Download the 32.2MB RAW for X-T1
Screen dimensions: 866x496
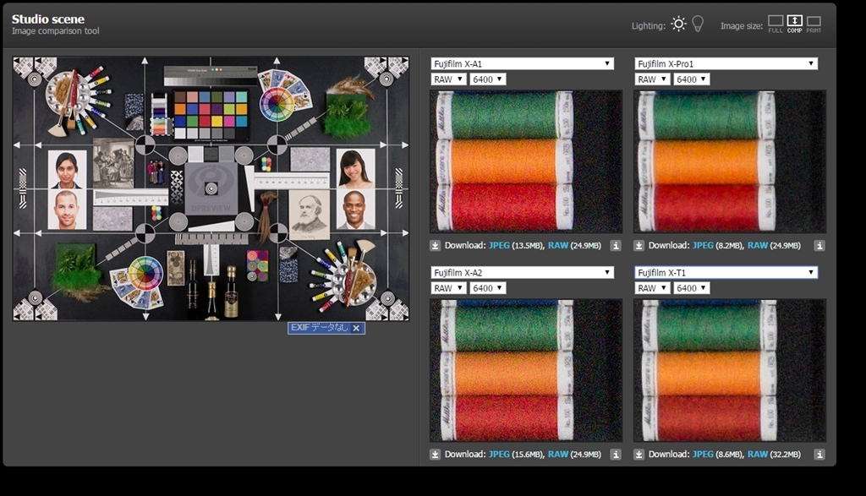(757, 454)
